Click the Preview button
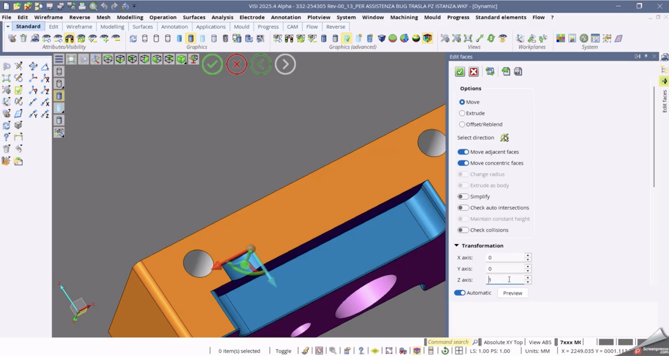The width and height of the screenshot is (669, 356). click(x=512, y=293)
